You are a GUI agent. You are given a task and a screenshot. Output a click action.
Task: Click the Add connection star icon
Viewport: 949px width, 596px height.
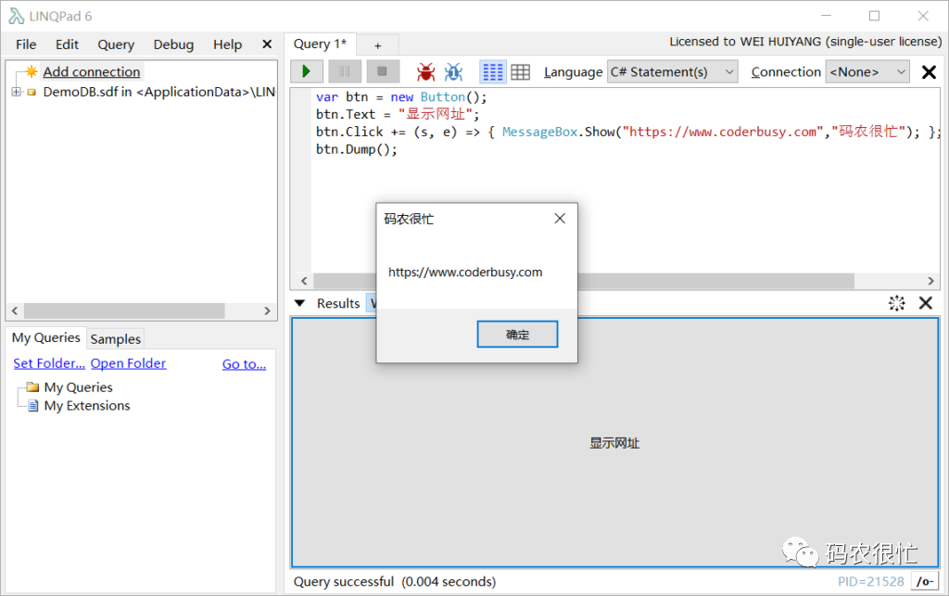click(x=32, y=71)
